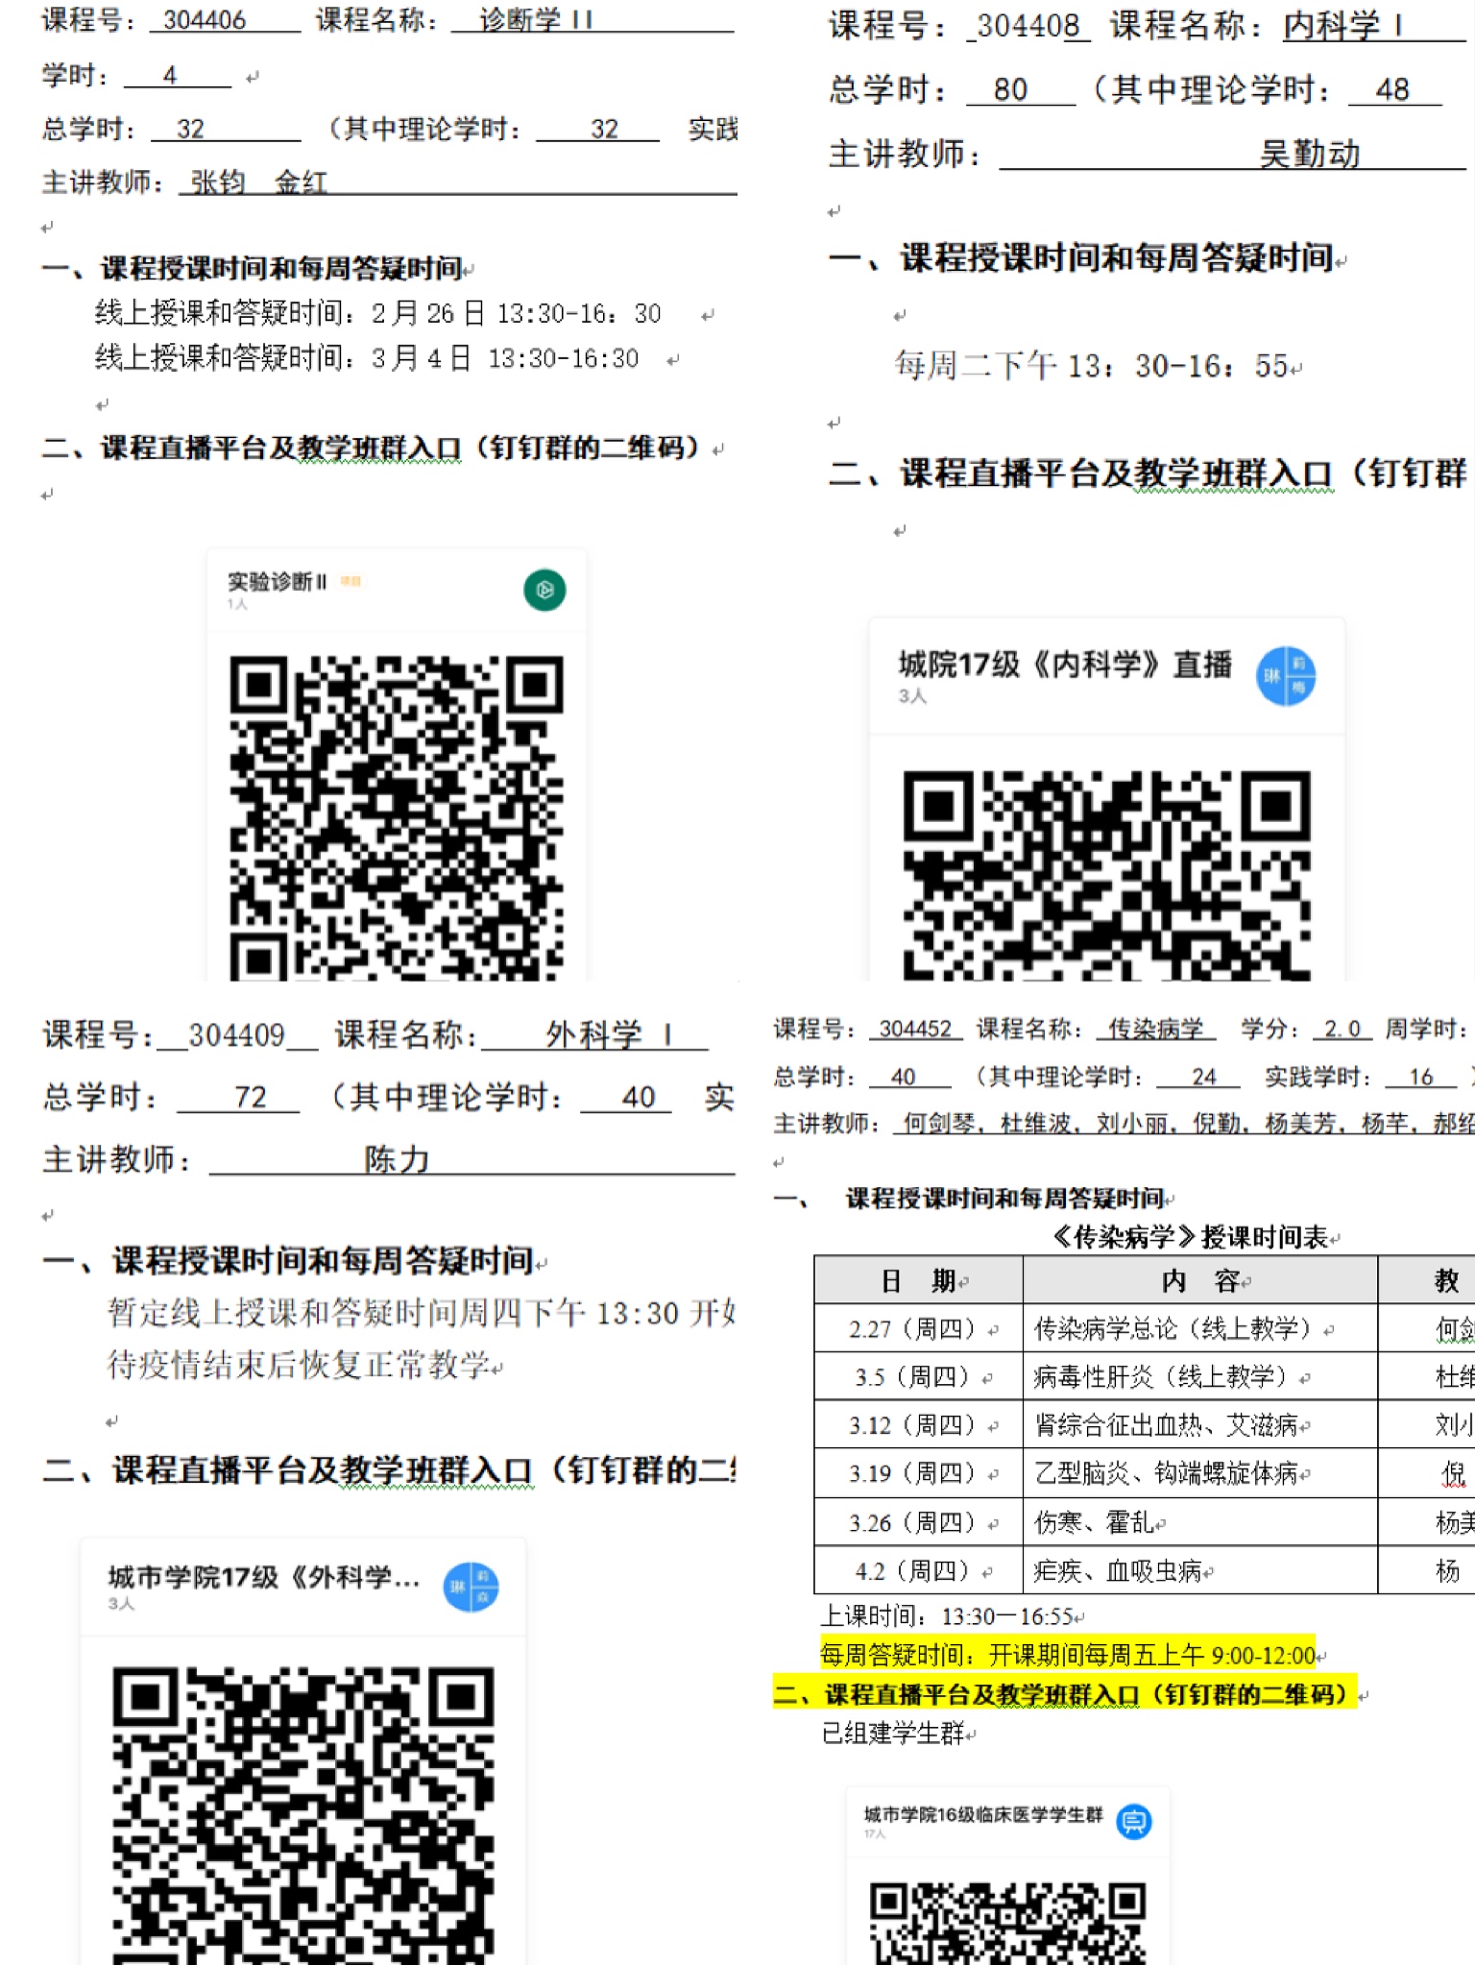Click the green icon on 实验诊断II card
This screenshot has height=1965, width=1475.
[x=544, y=590]
